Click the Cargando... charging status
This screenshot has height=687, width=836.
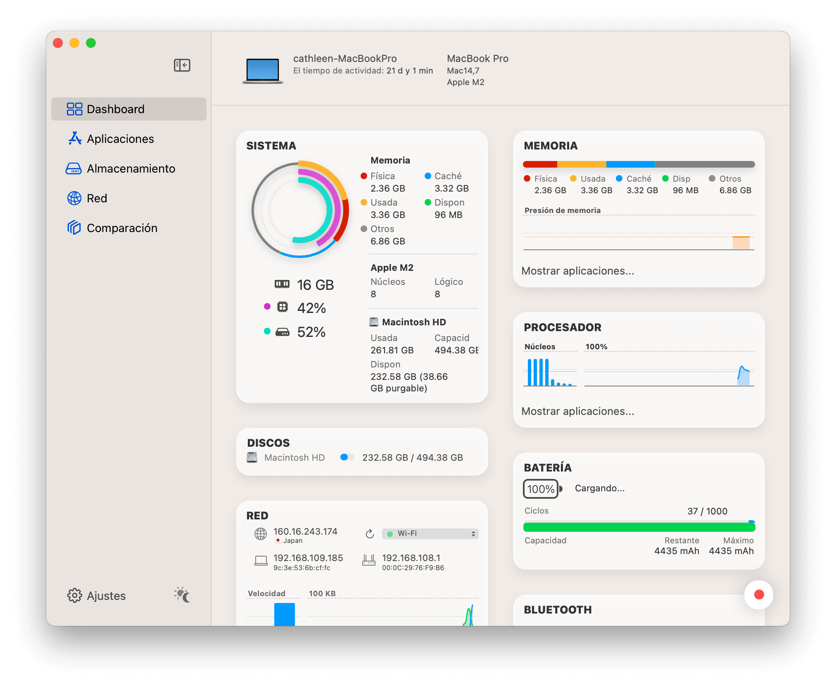click(600, 488)
